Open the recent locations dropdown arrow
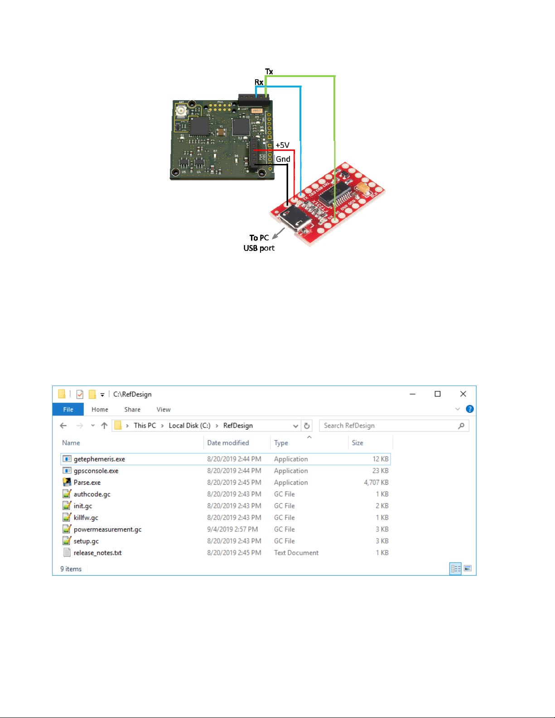 (x=93, y=426)
